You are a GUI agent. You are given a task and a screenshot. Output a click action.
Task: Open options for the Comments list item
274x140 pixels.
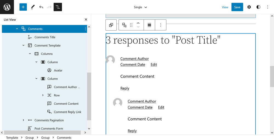point(85,29)
